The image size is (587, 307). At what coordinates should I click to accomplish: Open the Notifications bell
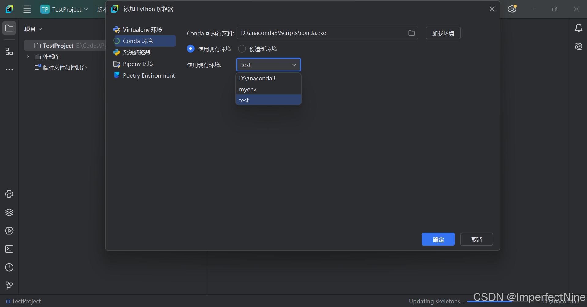pos(578,28)
